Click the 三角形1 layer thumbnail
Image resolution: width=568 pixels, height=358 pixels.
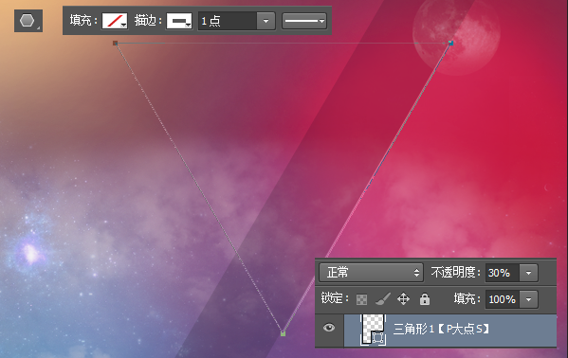pyautogui.click(x=374, y=329)
